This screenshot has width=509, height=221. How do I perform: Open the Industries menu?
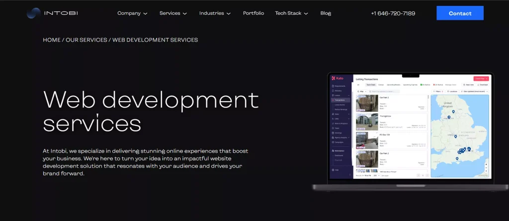coord(215,13)
